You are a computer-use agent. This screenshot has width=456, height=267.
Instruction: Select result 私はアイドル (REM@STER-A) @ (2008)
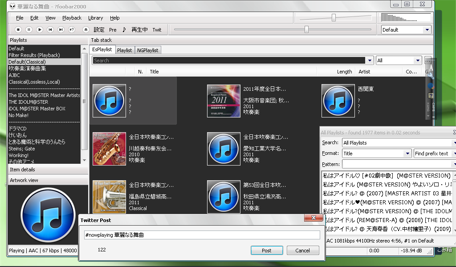[387, 220]
